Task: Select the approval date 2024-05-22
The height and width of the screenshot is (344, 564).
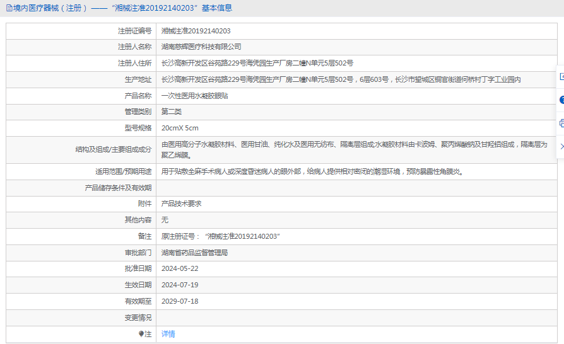Action: click(x=180, y=268)
